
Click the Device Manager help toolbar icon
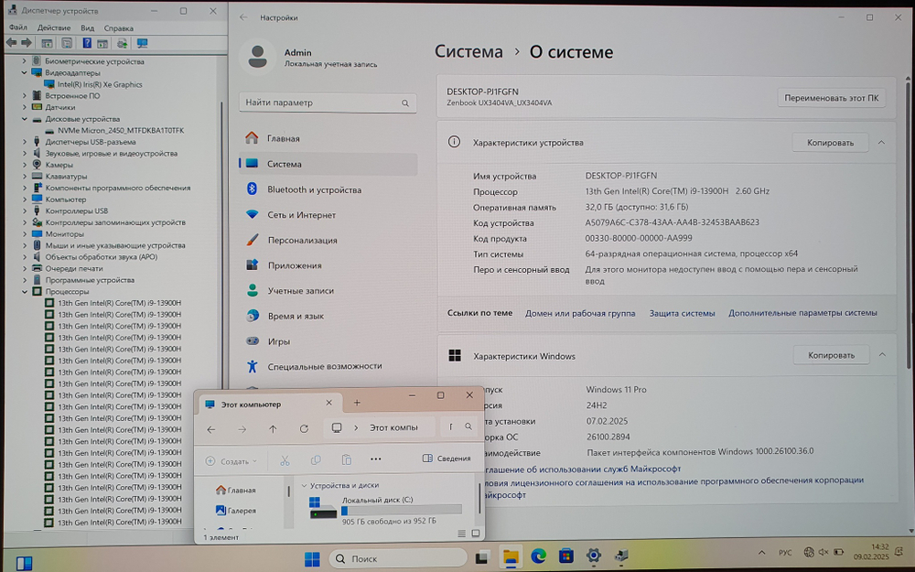click(x=87, y=43)
